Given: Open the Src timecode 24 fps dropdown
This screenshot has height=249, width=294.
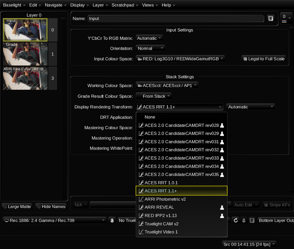Looking at the screenshot, I should [249, 244].
